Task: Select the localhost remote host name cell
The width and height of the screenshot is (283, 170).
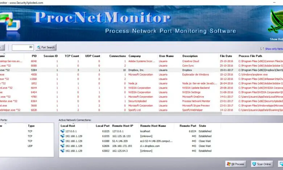Action: (145, 131)
